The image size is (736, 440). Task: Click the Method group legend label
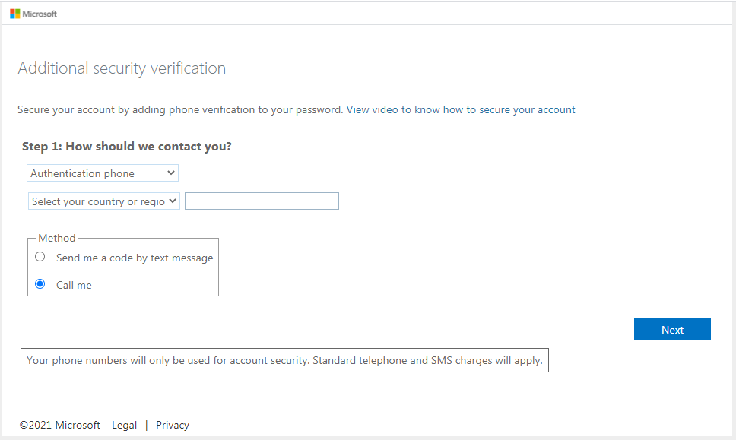(x=57, y=238)
